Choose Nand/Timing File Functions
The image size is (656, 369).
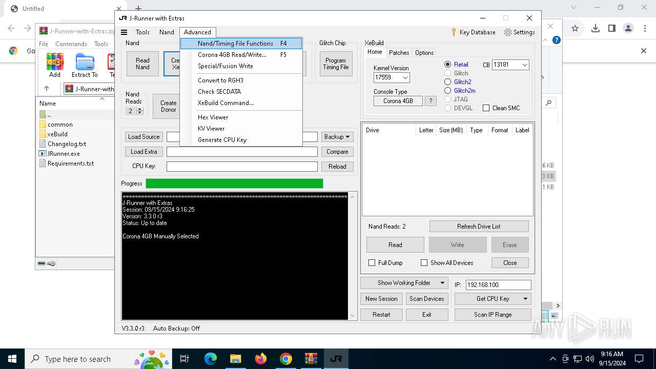241,44
